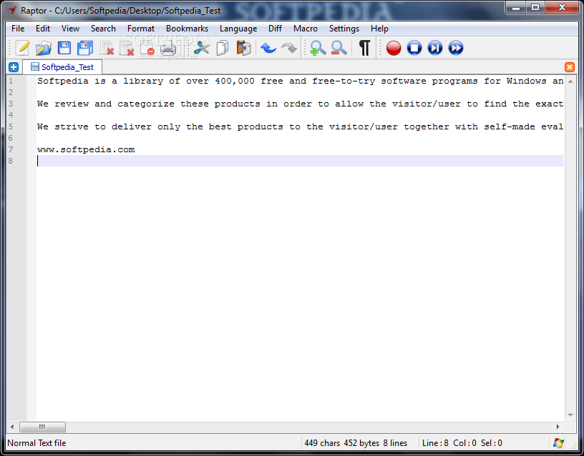584x456 pixels.
Task: Click line number 7 in the margin
Action: [x=11, y=149]
